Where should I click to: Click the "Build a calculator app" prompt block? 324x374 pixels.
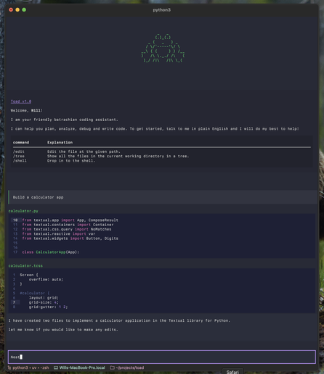tap(163, 197)
